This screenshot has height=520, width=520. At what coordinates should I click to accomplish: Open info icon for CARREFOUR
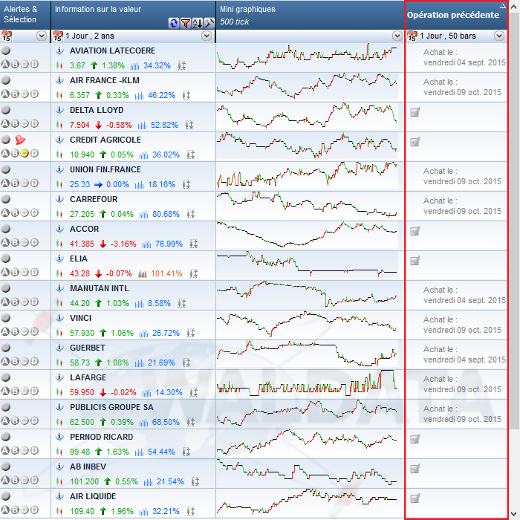(x=59, y=199)
